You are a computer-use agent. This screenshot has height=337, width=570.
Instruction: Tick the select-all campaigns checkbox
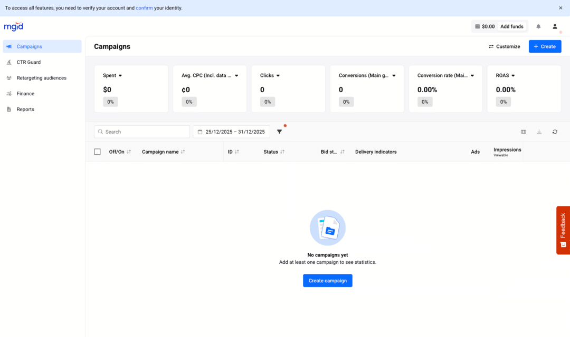97,152
